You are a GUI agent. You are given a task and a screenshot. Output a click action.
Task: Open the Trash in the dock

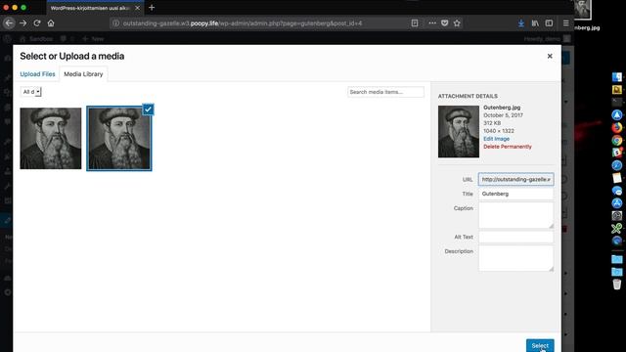(617, 284)
